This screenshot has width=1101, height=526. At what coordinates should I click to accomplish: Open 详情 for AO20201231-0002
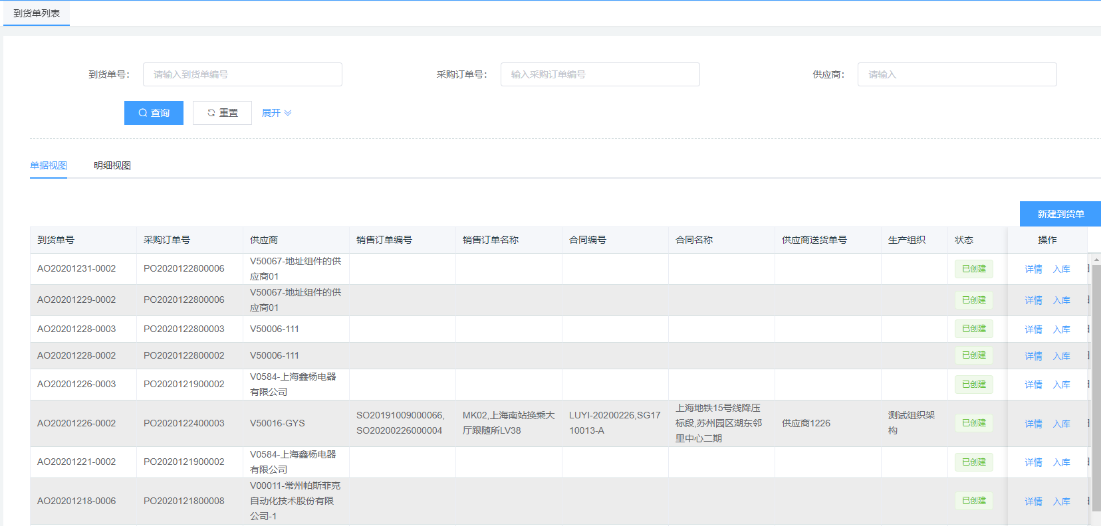1033,269
